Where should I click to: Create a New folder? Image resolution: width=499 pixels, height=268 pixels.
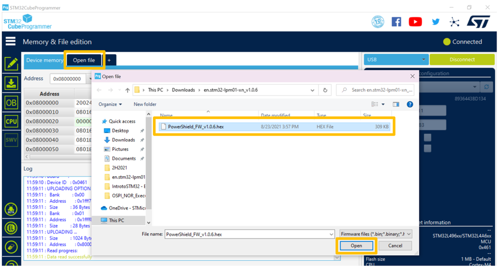[x=145, y=104]
